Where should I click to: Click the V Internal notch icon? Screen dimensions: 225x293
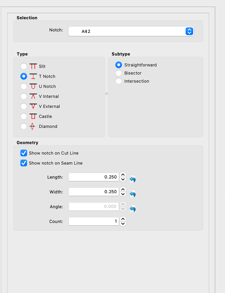[33, 96]
